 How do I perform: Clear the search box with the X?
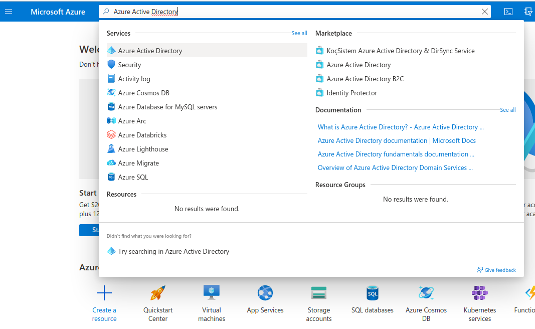tap(484, 11)
